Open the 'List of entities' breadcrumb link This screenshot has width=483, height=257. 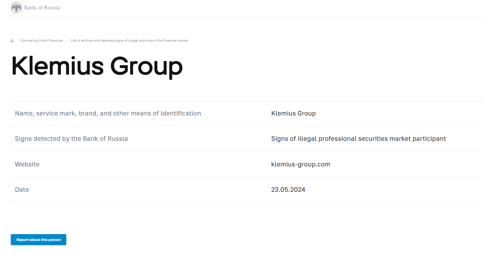click(129, 41)
